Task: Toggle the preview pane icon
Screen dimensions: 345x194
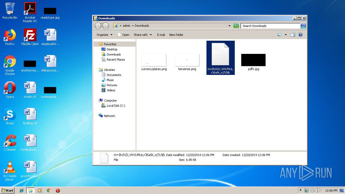Action: click(x=293, y=35)
